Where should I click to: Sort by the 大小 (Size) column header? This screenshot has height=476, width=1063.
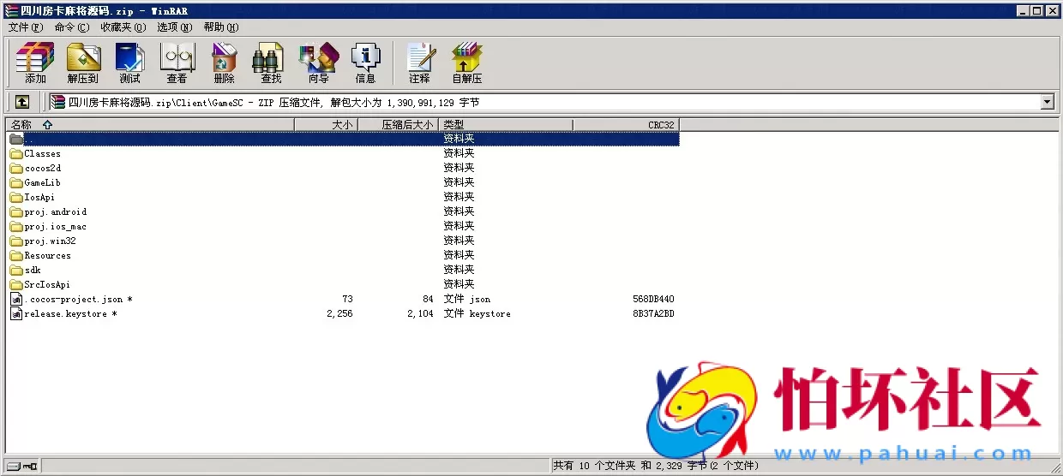[326, 124]
